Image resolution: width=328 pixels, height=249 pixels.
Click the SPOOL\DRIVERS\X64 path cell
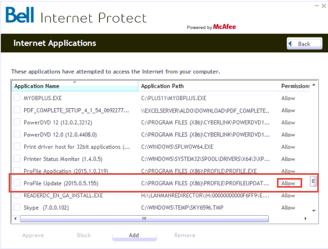tap(205, 159)
